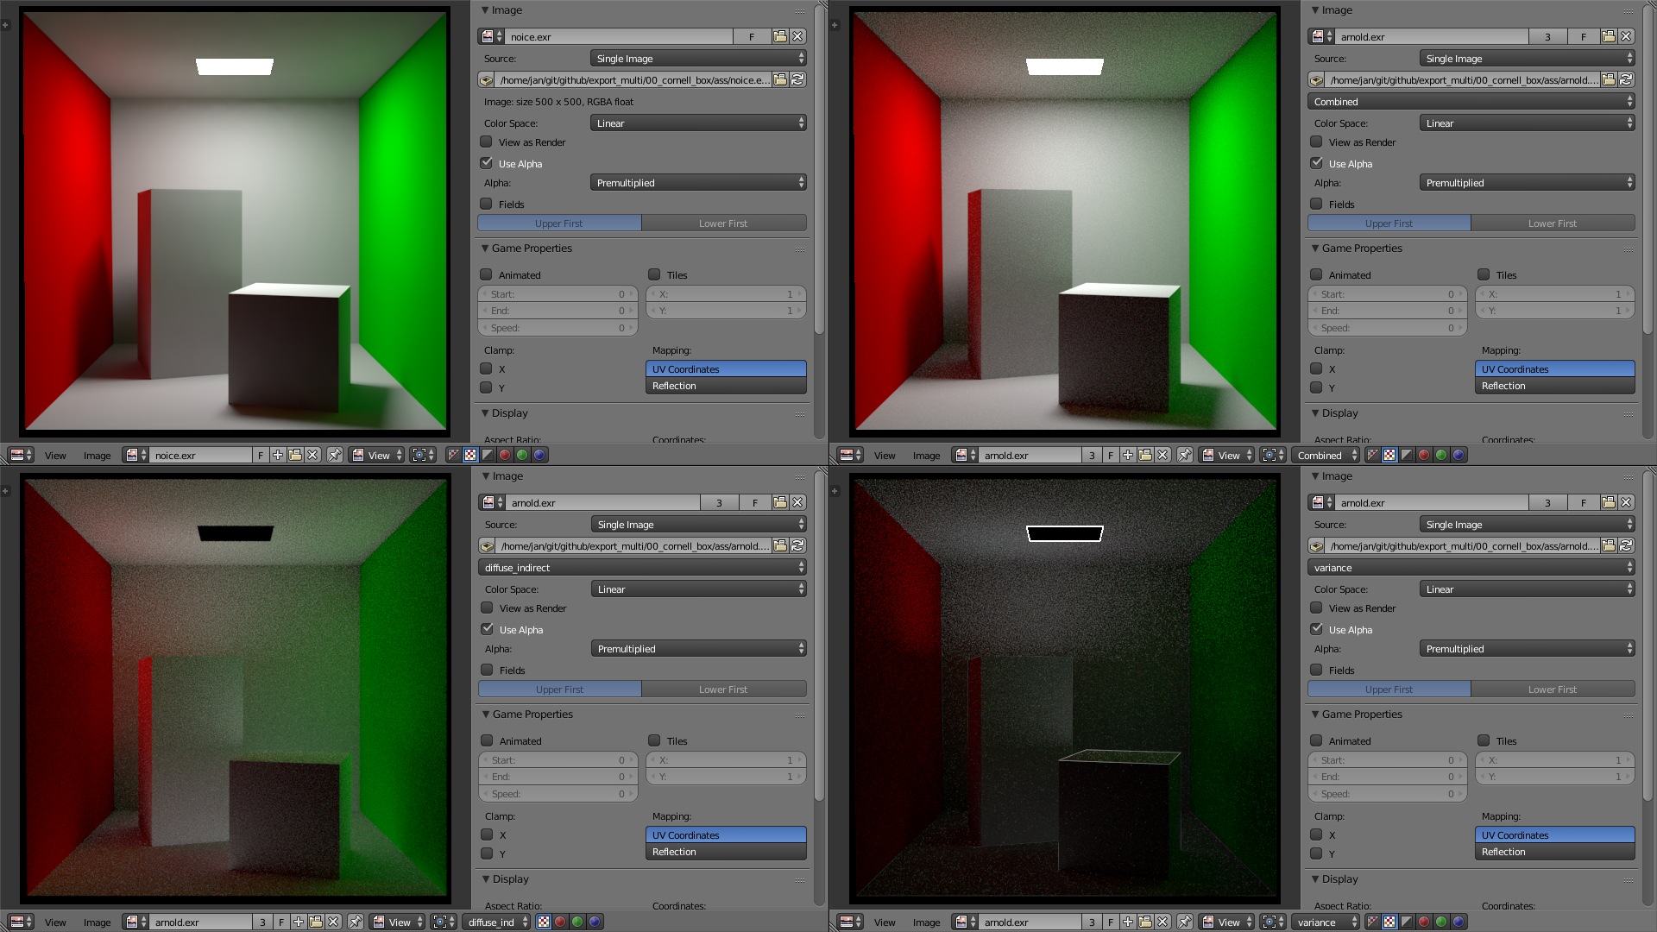Reload arnold.exr image in top-right panel
This screenshot has height=932, width=1657.
pos(1626,79)
